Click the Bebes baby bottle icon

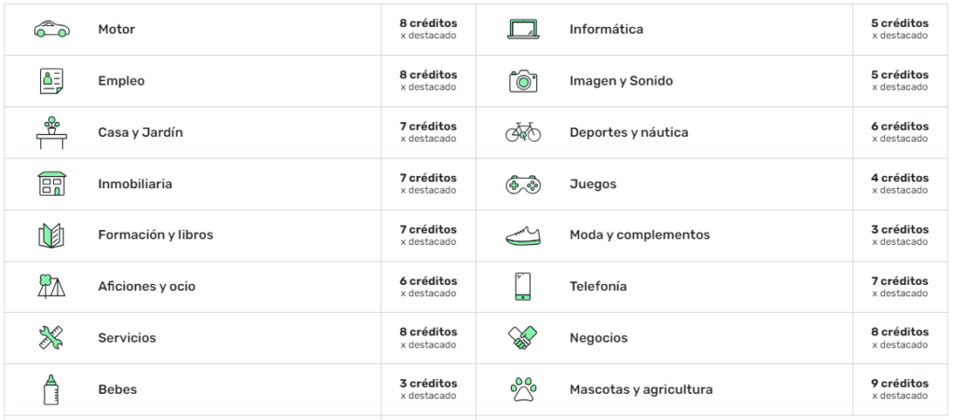tap(52, 389)
